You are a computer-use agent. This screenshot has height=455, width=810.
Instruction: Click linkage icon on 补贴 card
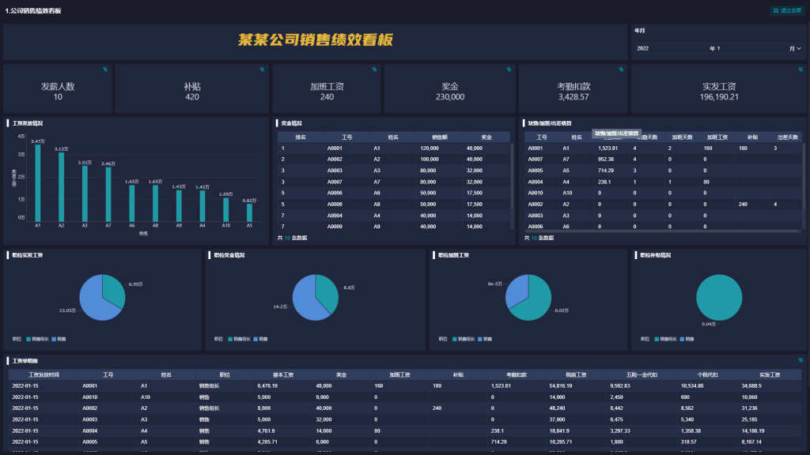click(x=262, y=70)
